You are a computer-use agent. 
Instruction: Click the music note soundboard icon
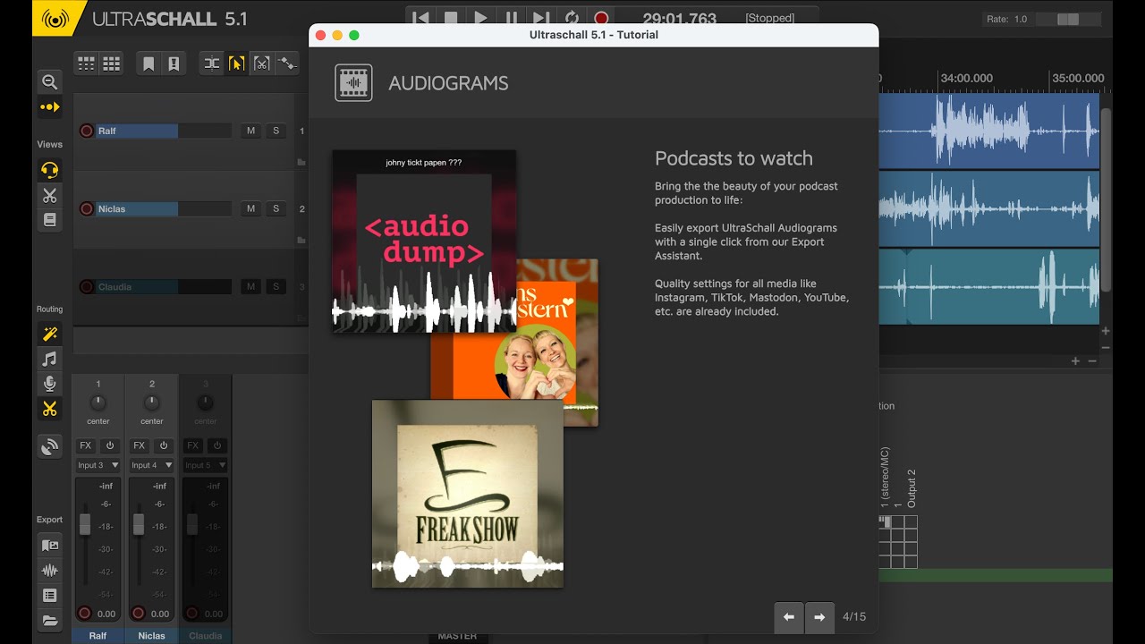pyautogui.click(x=49, y=359)
